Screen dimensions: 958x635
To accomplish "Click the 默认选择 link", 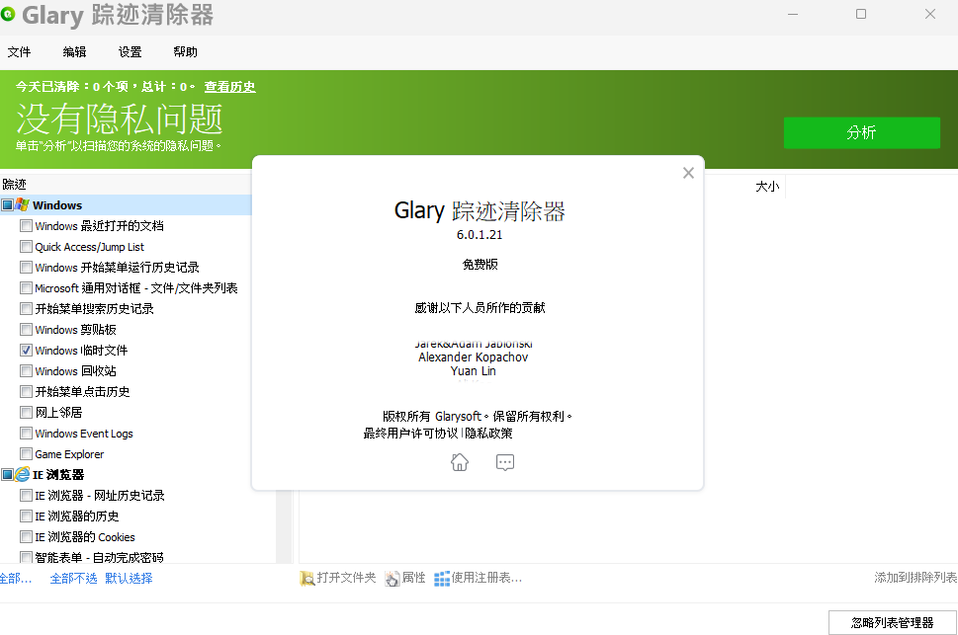I will [129, 579].
